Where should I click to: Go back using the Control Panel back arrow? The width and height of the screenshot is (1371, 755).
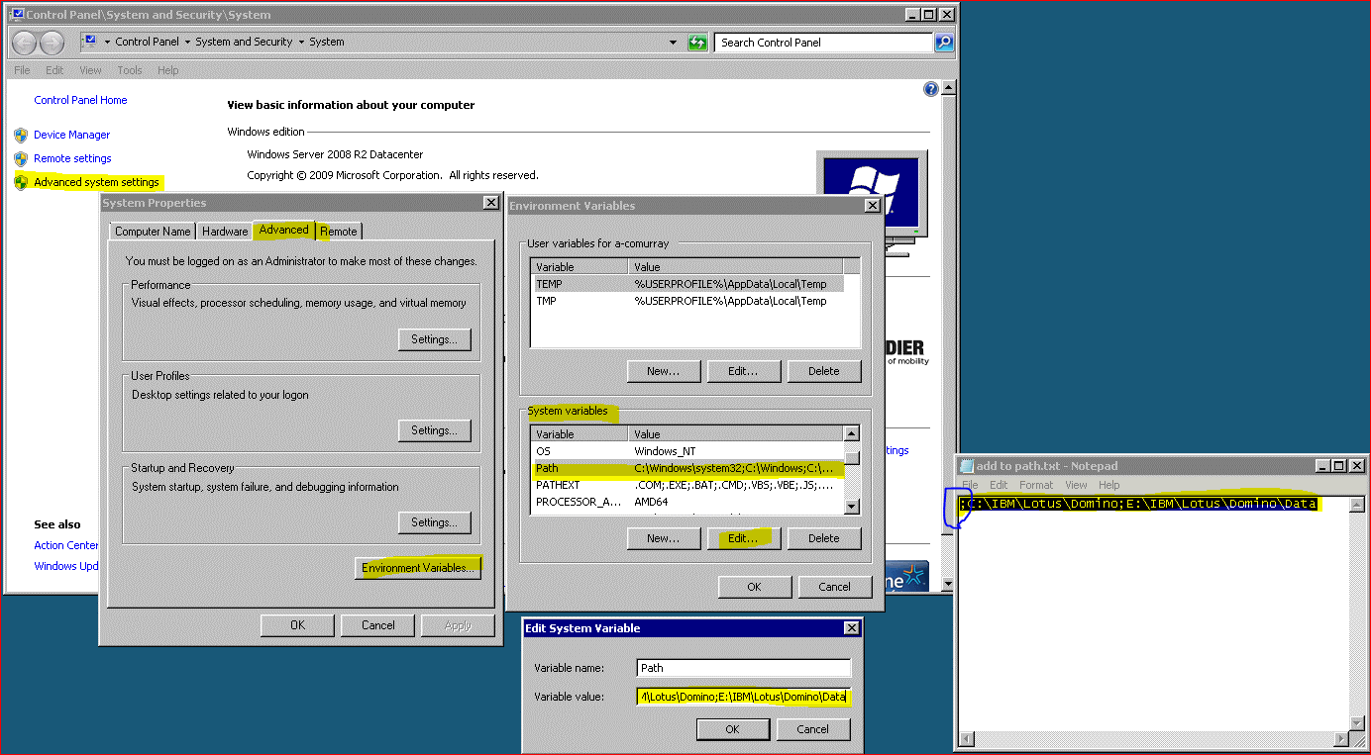pyautogui.click(x=26, y=42)
